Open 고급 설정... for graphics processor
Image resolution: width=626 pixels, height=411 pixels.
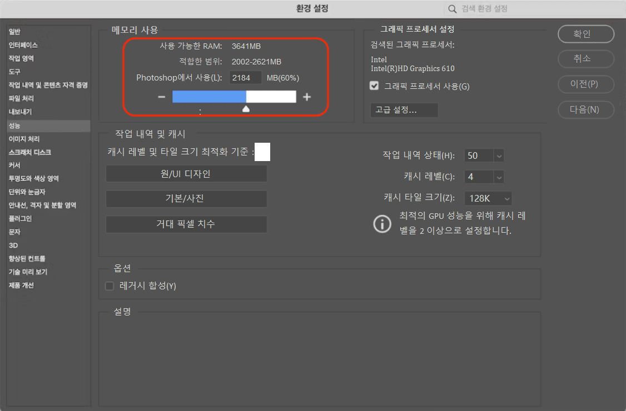pyautogui.click(x=404, y=110)
